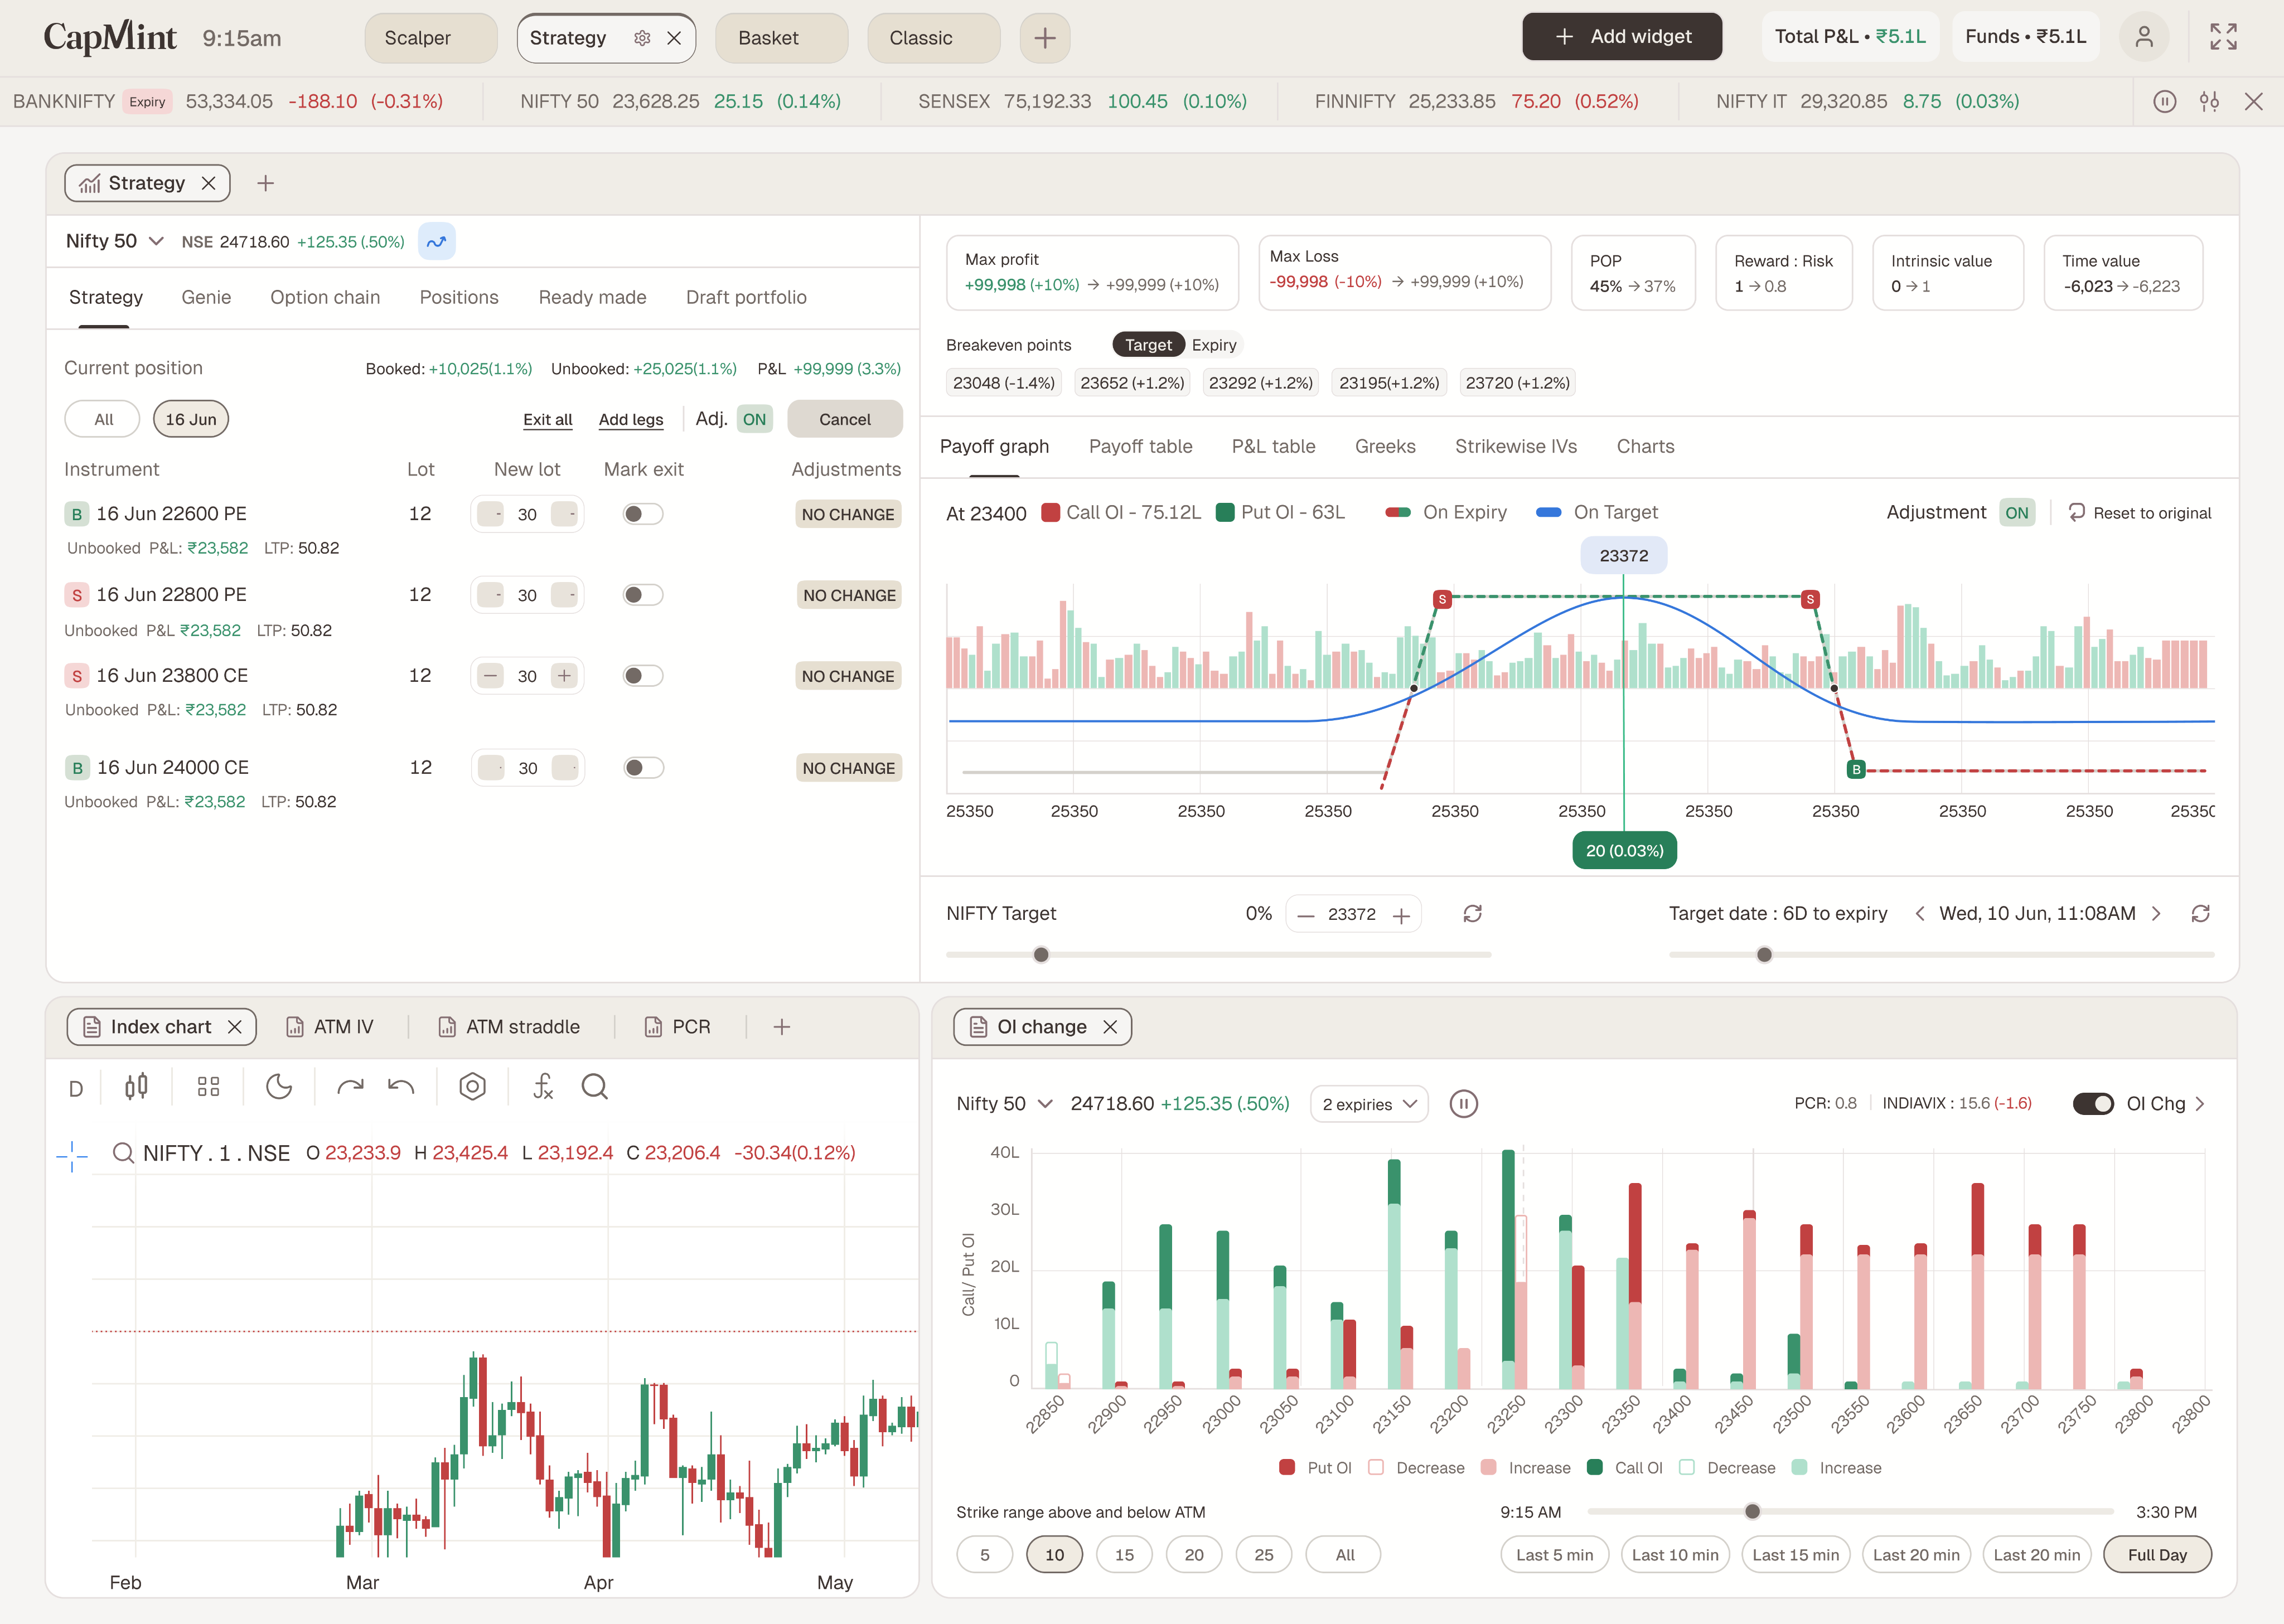Move the OI time range slider handle
Screen dimensions: 2284x1624
point(1752,1512)
